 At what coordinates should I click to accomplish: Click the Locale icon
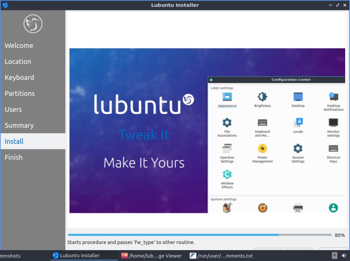point(298,123)
